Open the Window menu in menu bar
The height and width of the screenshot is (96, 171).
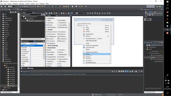(42, 4)
